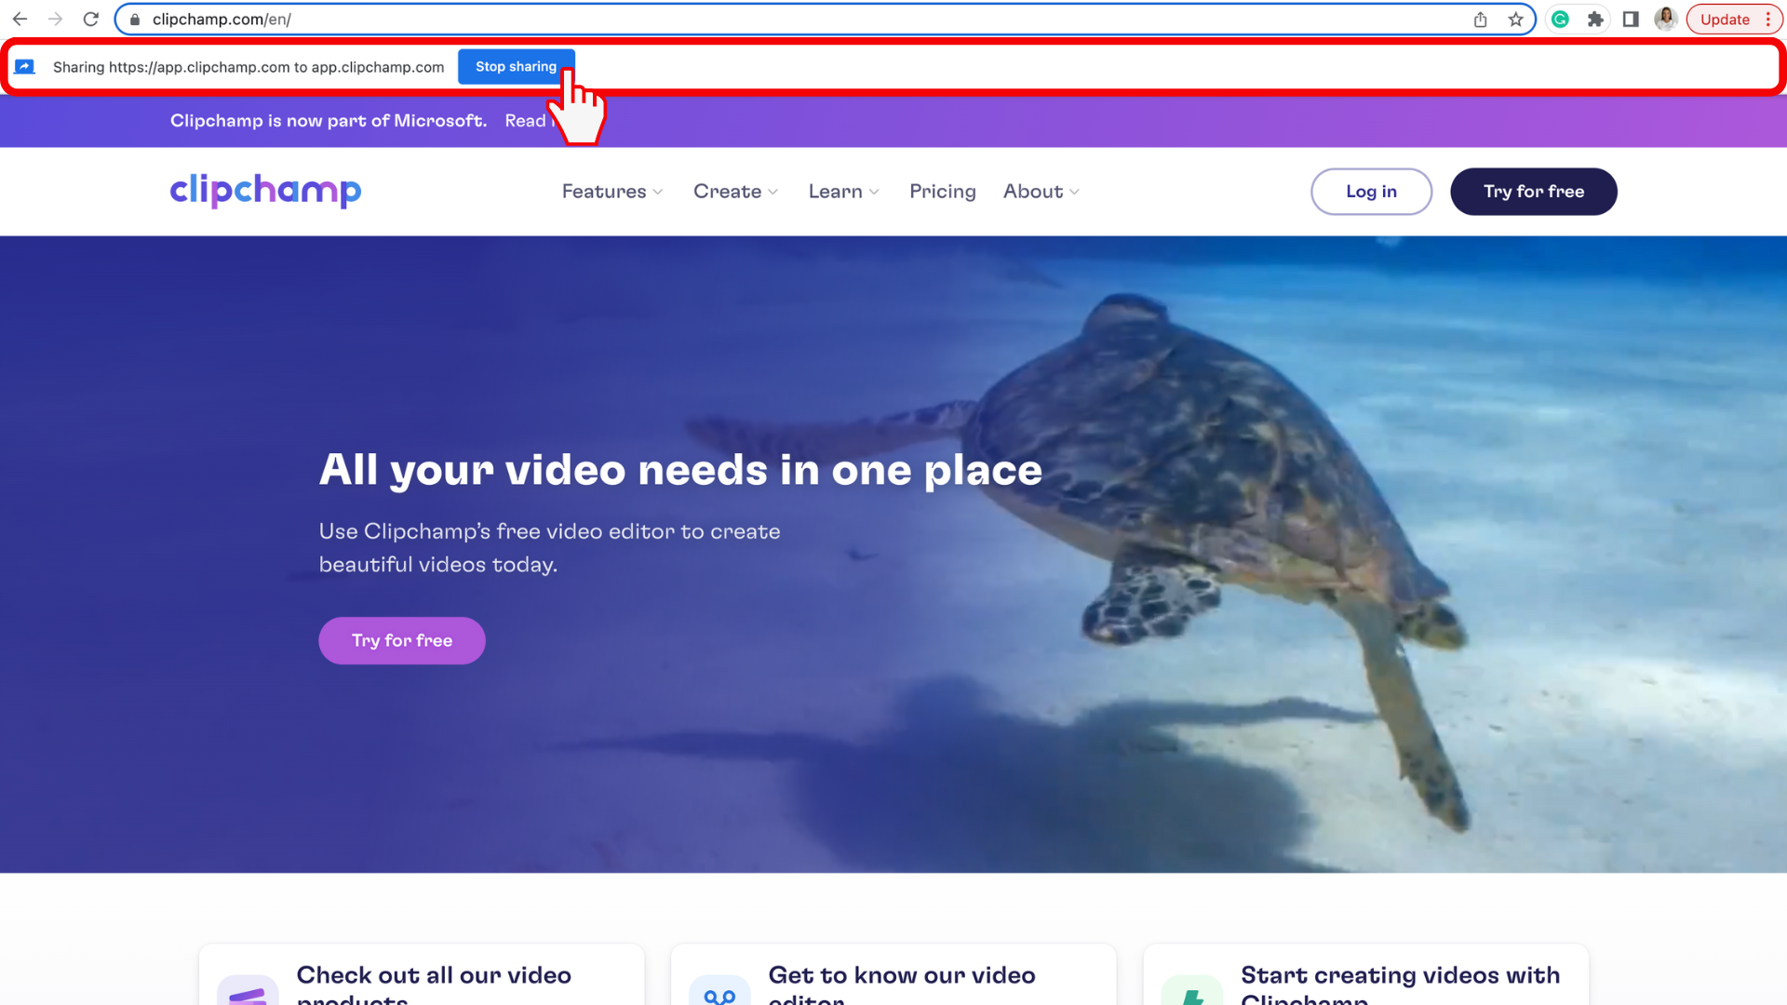Click the Clipchamp logo
The height and width of the screenshot is (1005, 1787).
264,191
